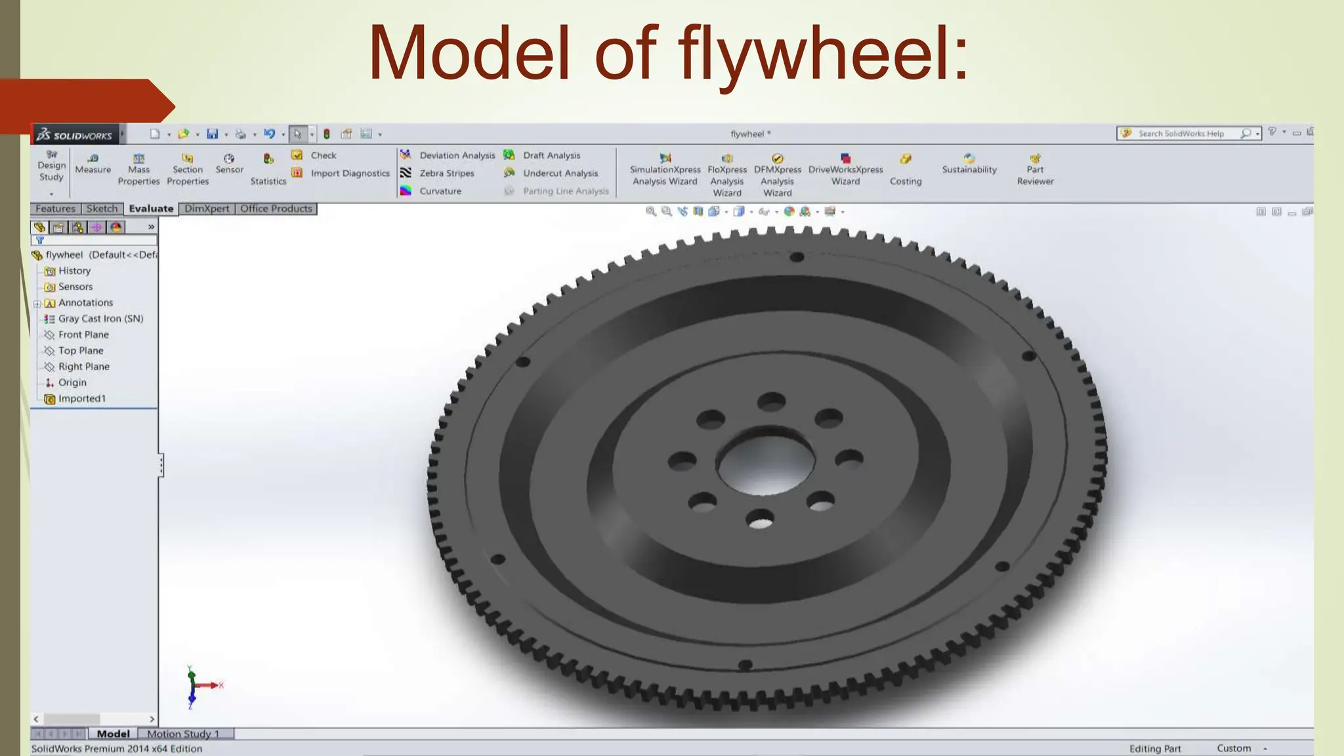Open File Properties icon

tap(346, 134)
